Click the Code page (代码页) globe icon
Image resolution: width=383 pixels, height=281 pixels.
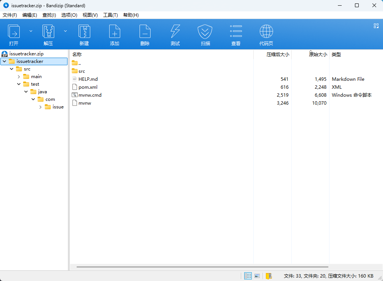click(266, 31)
